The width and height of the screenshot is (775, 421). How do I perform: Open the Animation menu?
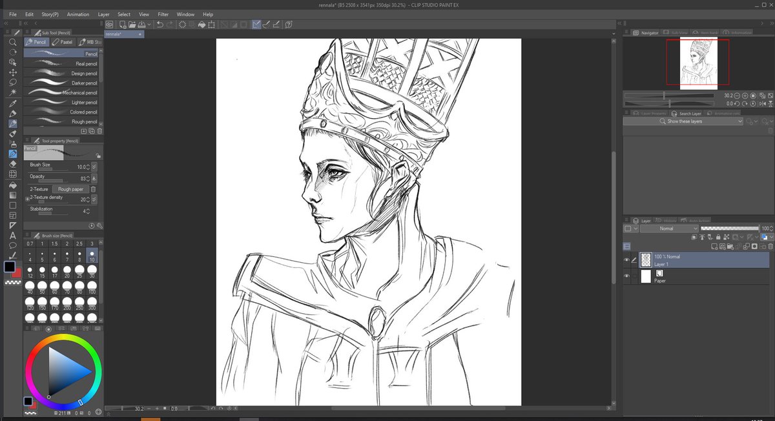pos(78,14)
